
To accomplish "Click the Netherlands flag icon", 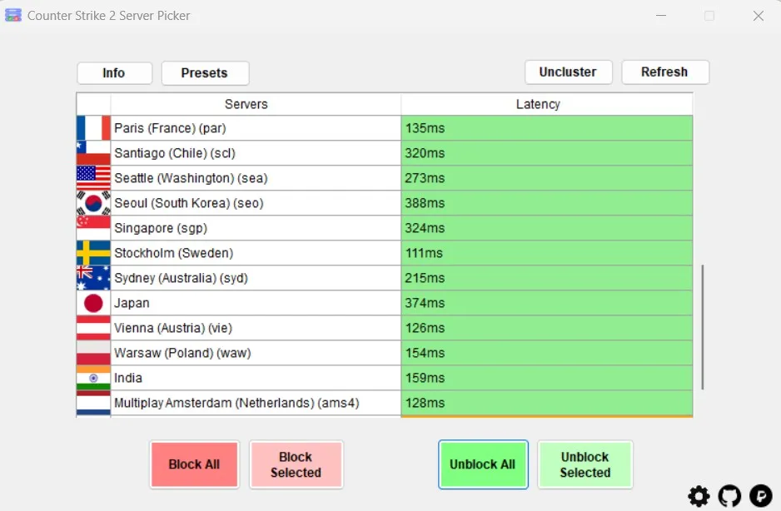I will 93,403.
